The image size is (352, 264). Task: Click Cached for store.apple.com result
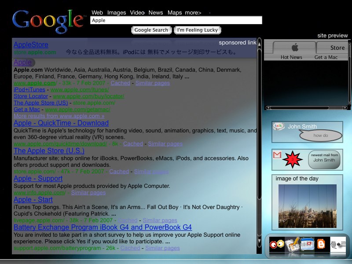pos(119,172)
